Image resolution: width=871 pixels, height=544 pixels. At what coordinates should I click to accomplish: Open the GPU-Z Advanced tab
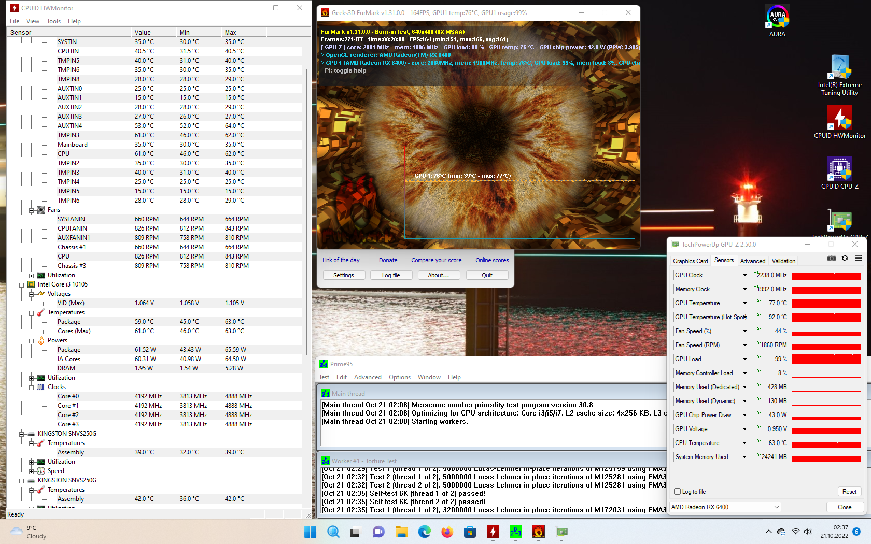point(753,261)
